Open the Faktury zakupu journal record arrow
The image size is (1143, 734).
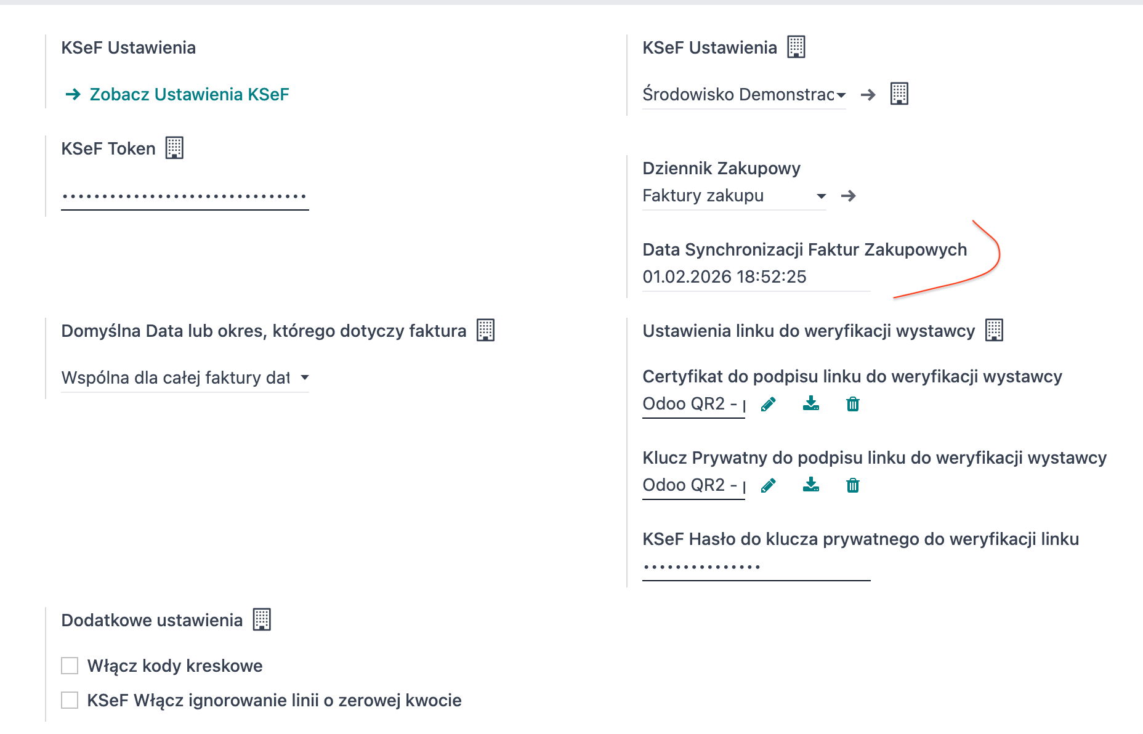[x=849, y=196]
